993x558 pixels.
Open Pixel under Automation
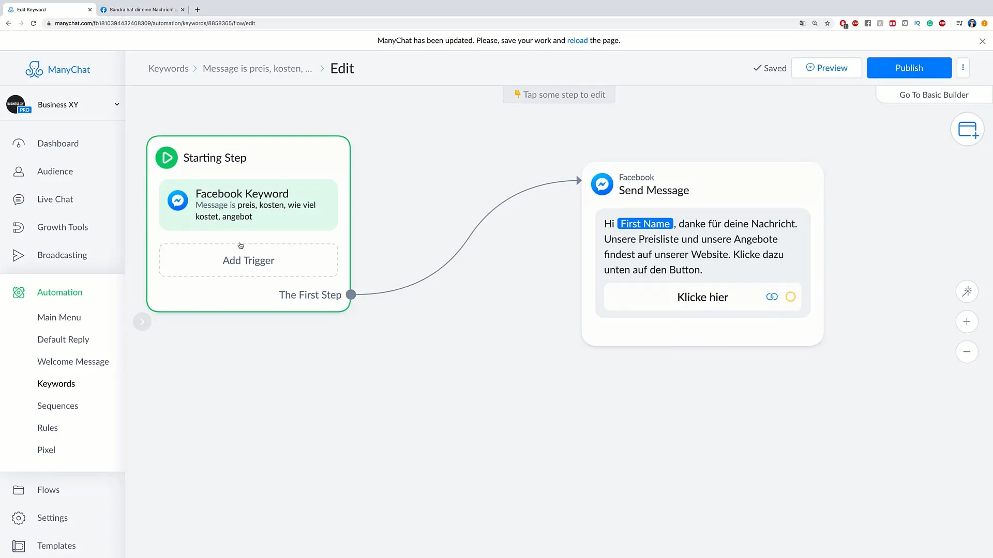tap(46, 450)
